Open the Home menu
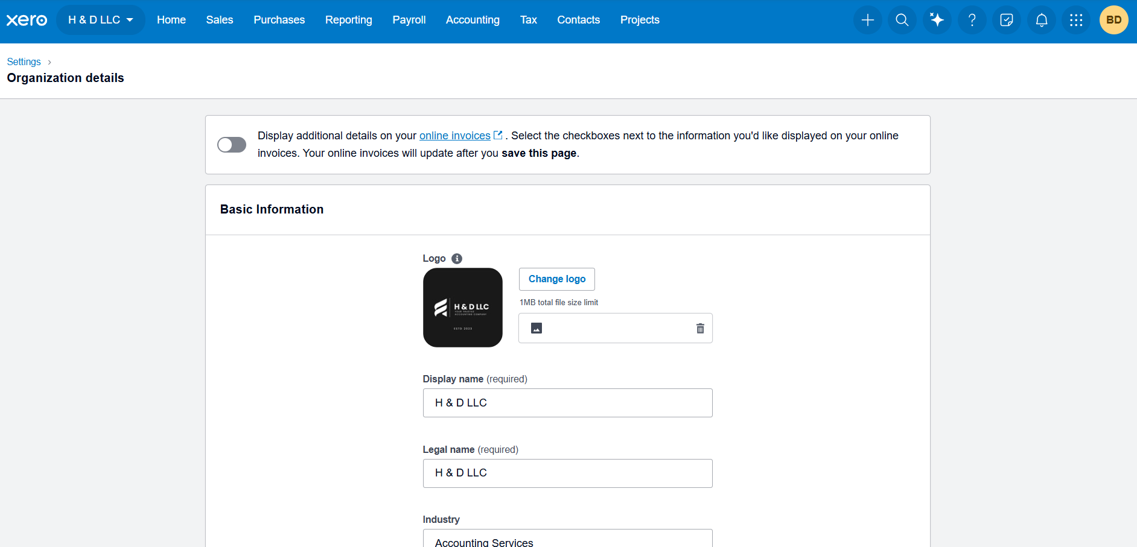 pos(171,20)
